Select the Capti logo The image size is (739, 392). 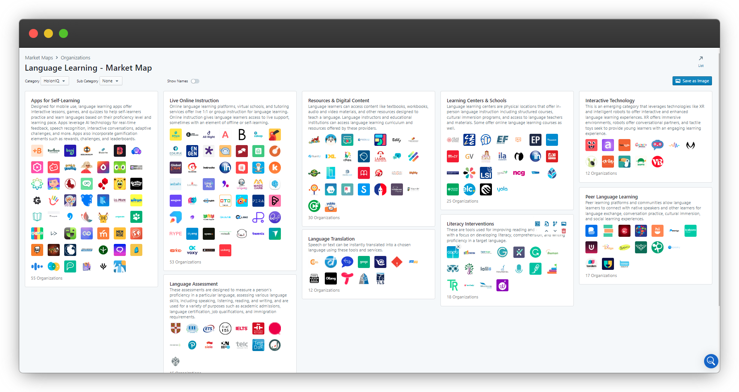452,252
